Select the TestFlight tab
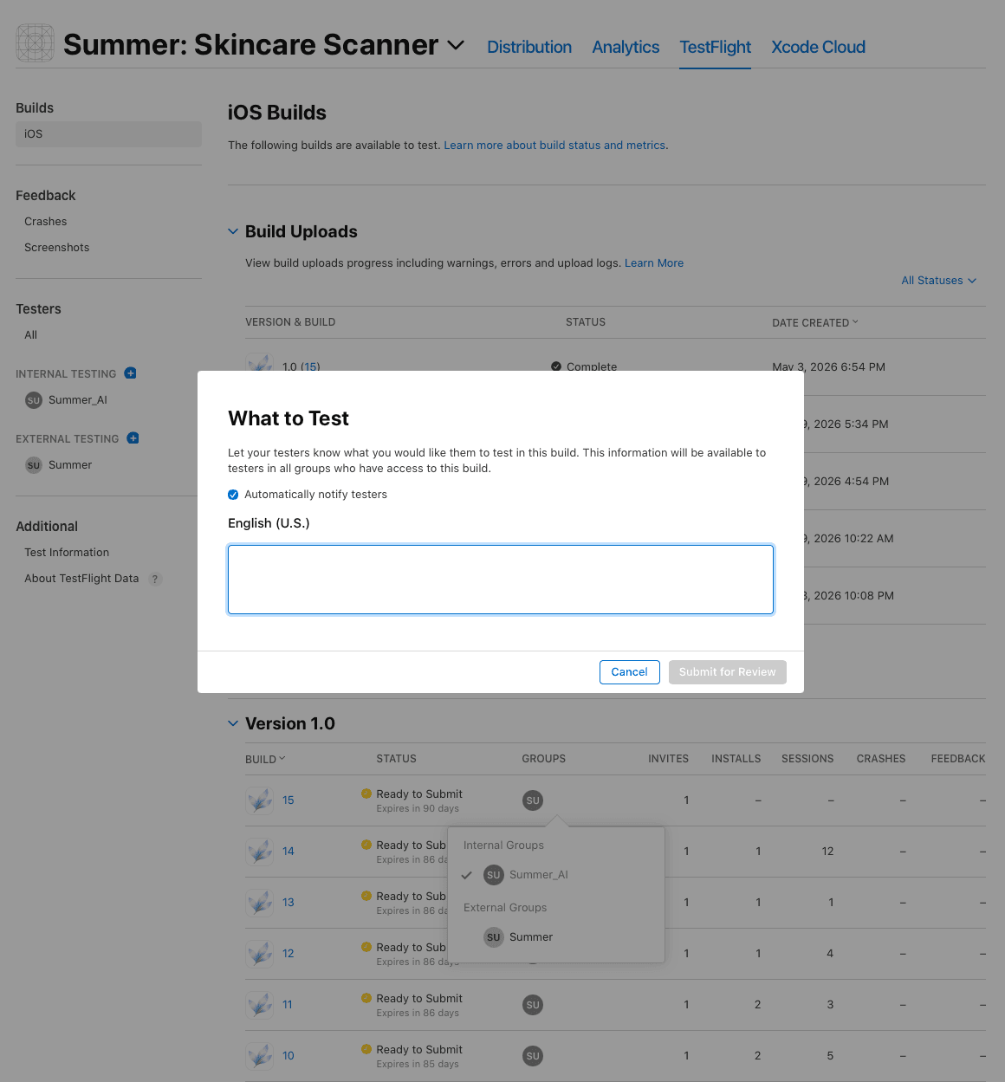This screenshot has height=1082, width=1005. 715,47
